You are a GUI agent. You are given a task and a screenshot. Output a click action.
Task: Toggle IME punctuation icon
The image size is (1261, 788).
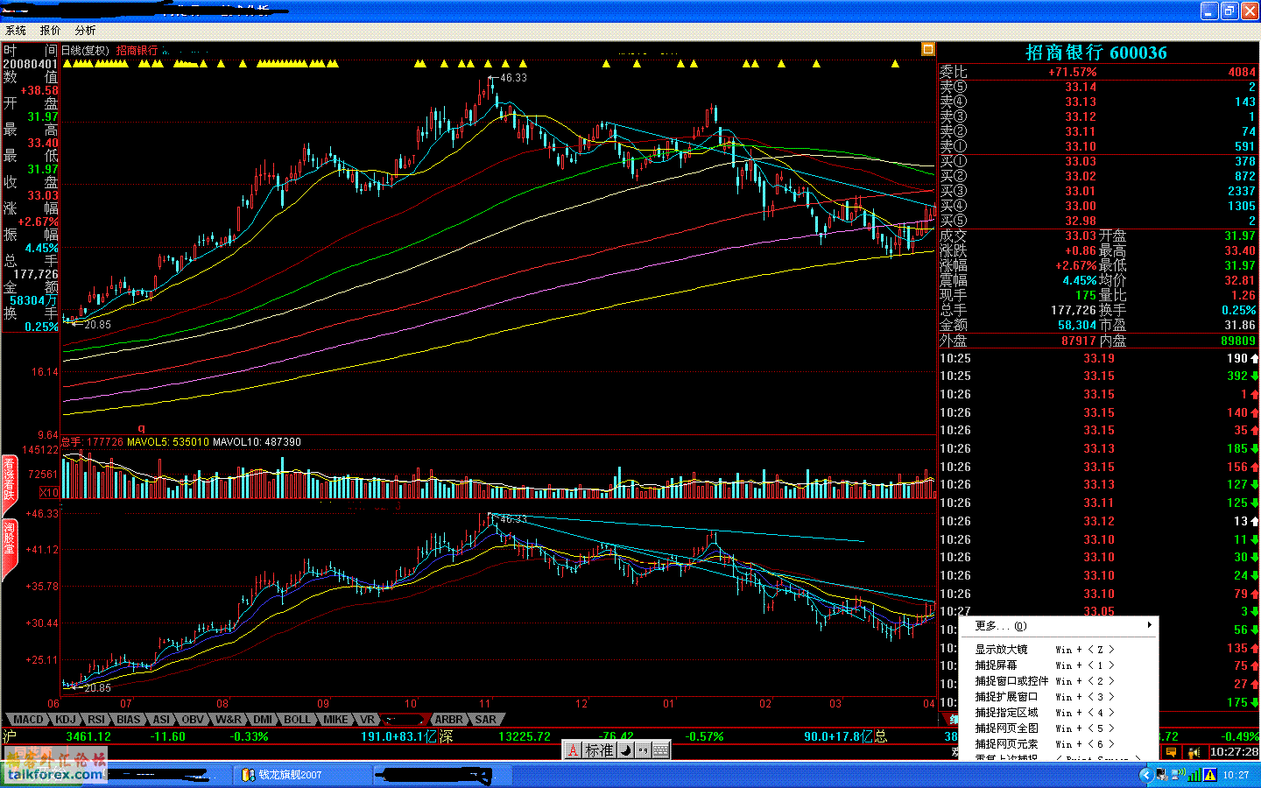tap(642, 751)
